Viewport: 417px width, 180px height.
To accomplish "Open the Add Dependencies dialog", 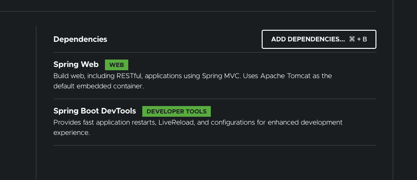I will (319, 39).
